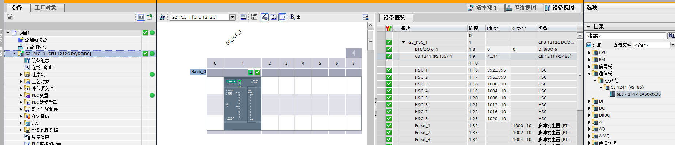675x145 pixels.
Task: Toggle the show module names icon
Action: pyautogui.click(x=254, y=17)
